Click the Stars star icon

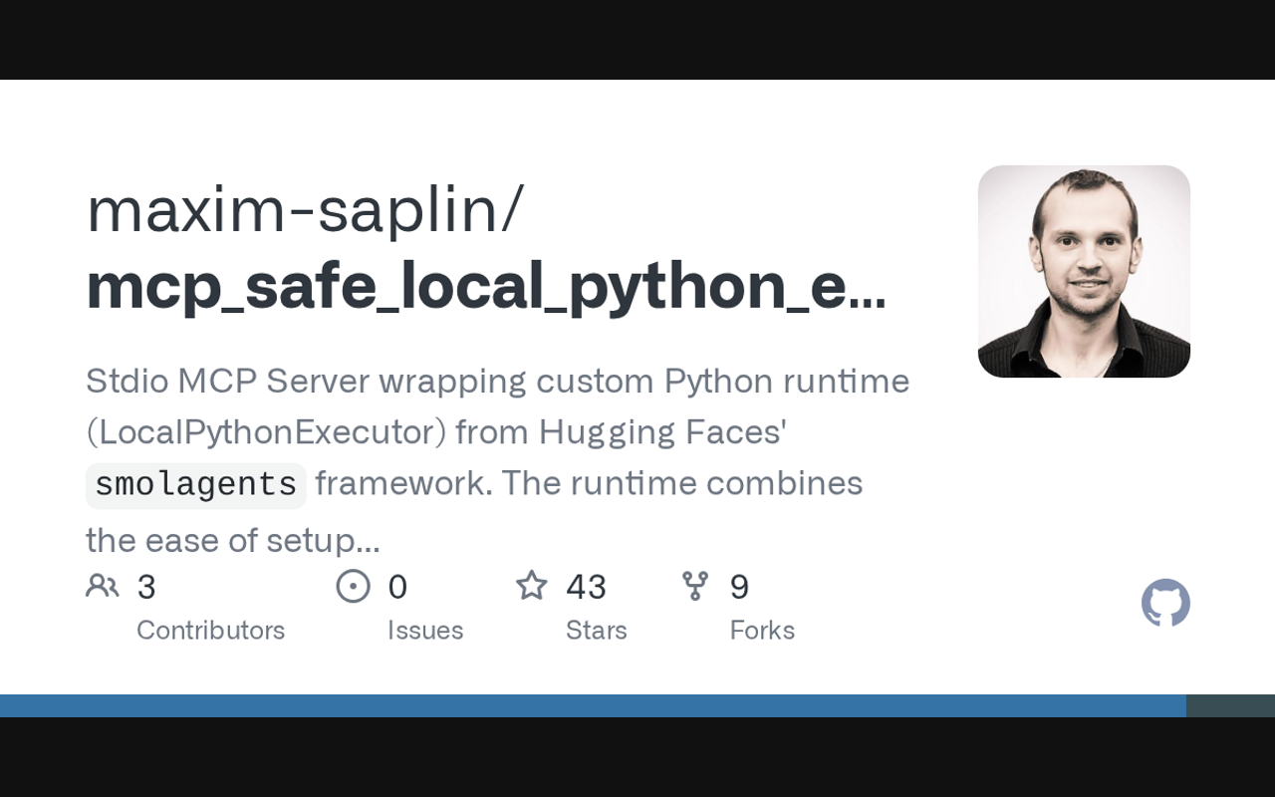click(x=532, y=585)
